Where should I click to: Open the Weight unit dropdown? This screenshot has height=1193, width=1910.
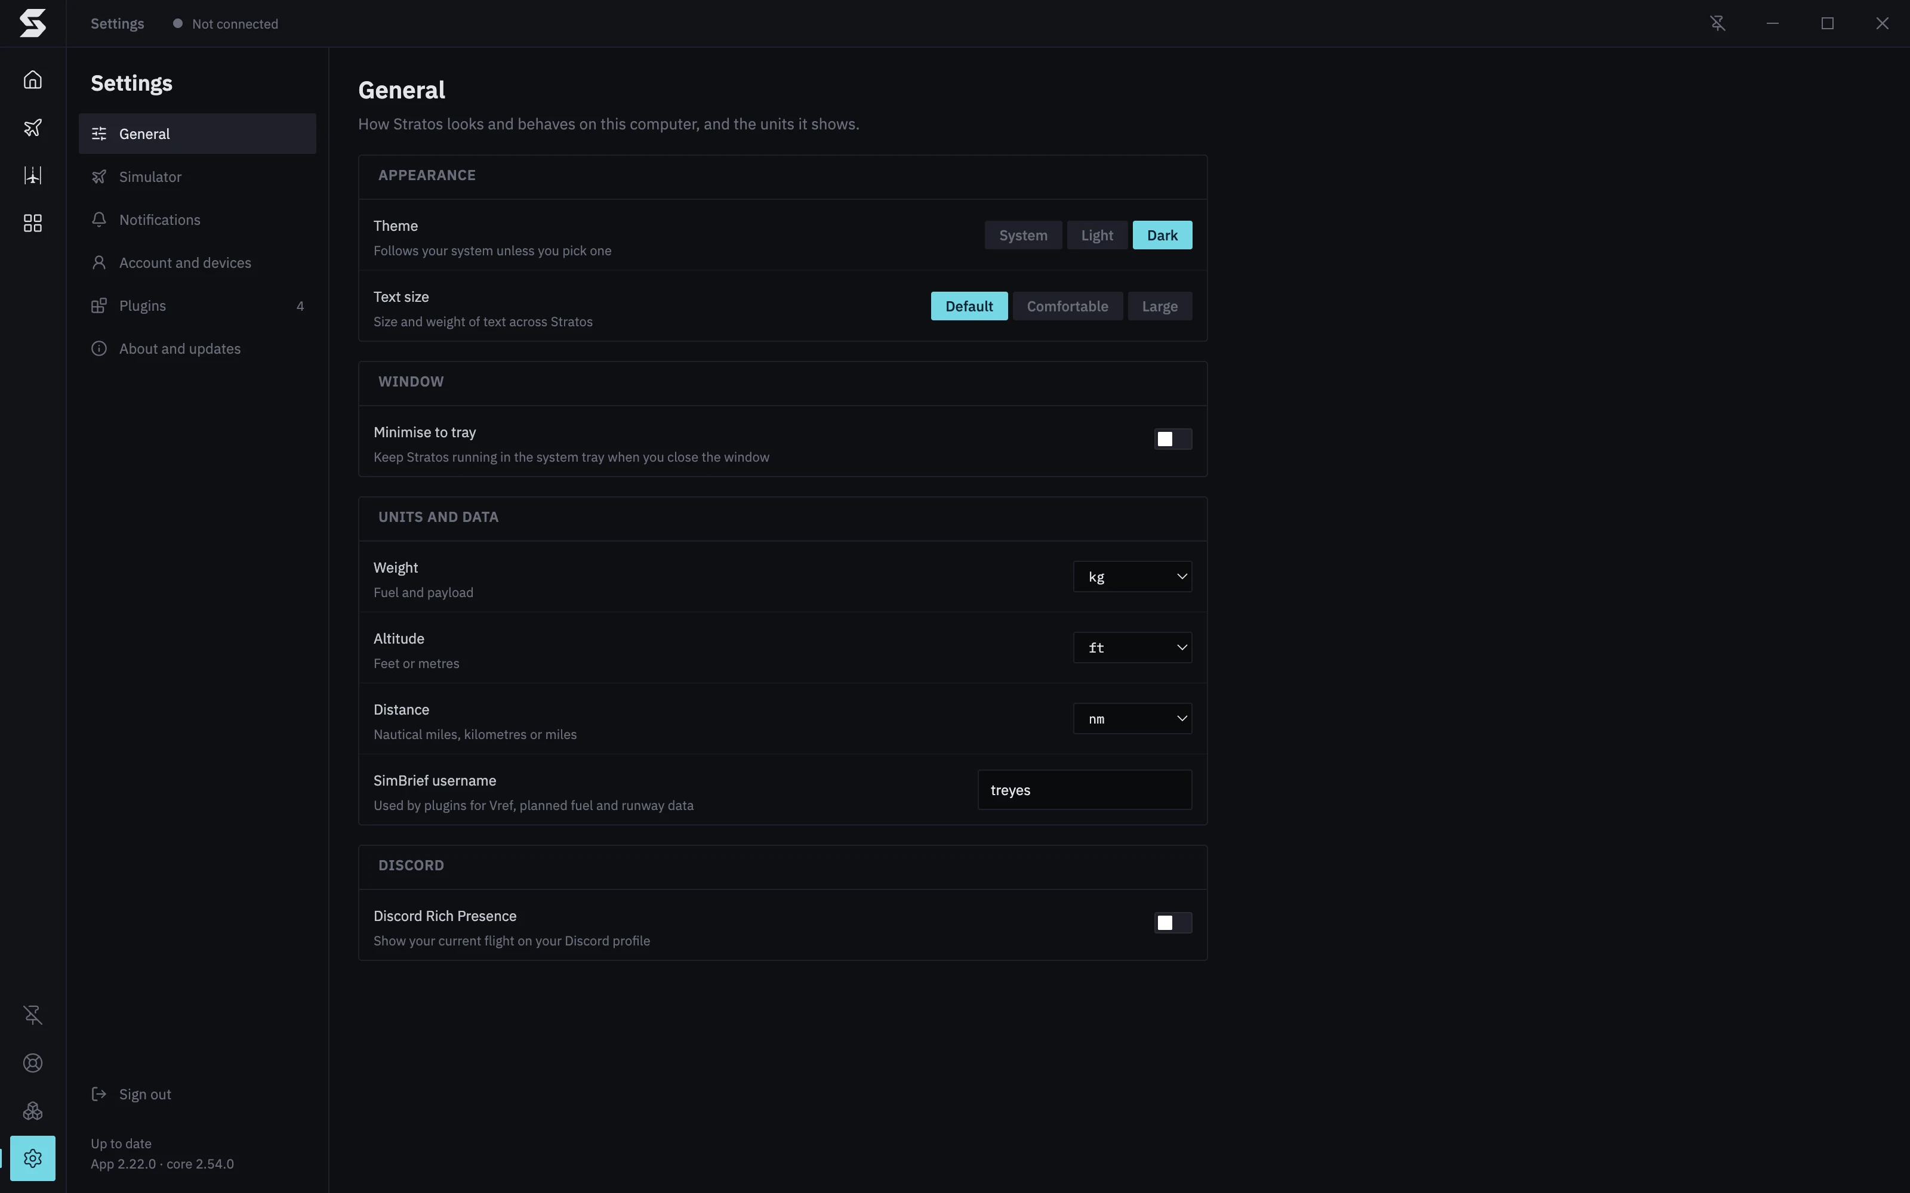pyautogui.click(x=1132, y=577)
